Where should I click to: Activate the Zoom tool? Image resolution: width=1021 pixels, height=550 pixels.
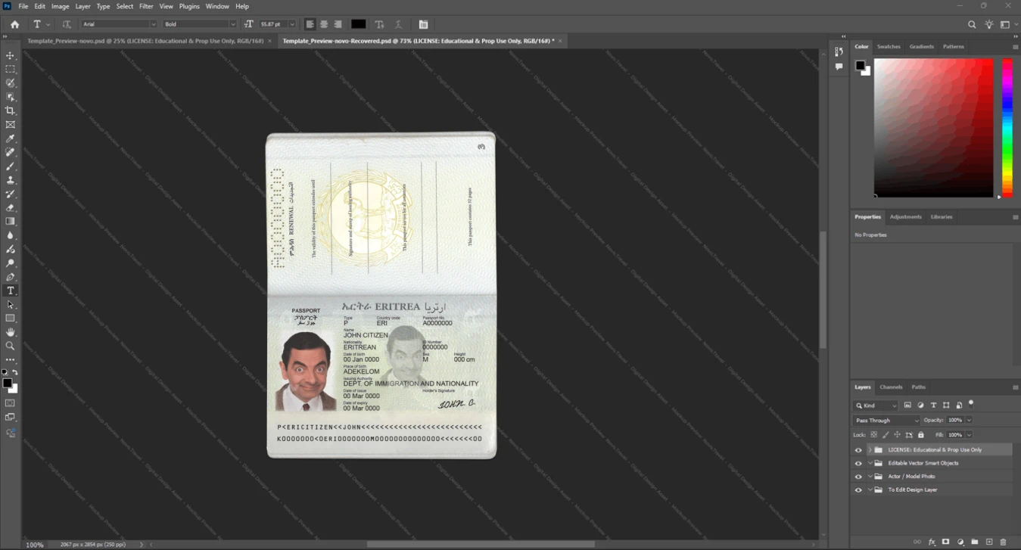tap(11, 346)
